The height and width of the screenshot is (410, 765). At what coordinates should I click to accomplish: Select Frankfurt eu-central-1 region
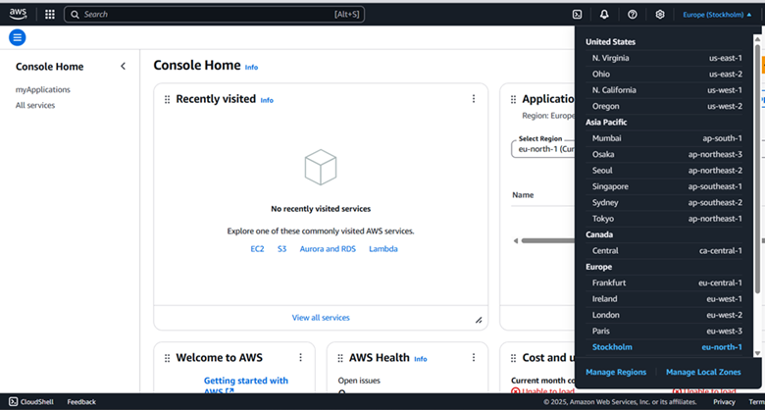tap(664, 282)
